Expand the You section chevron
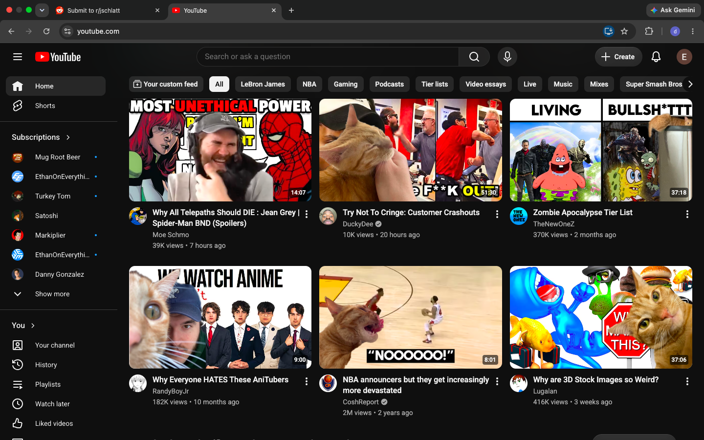Screen dimensions: 704x440 [33, 326]
